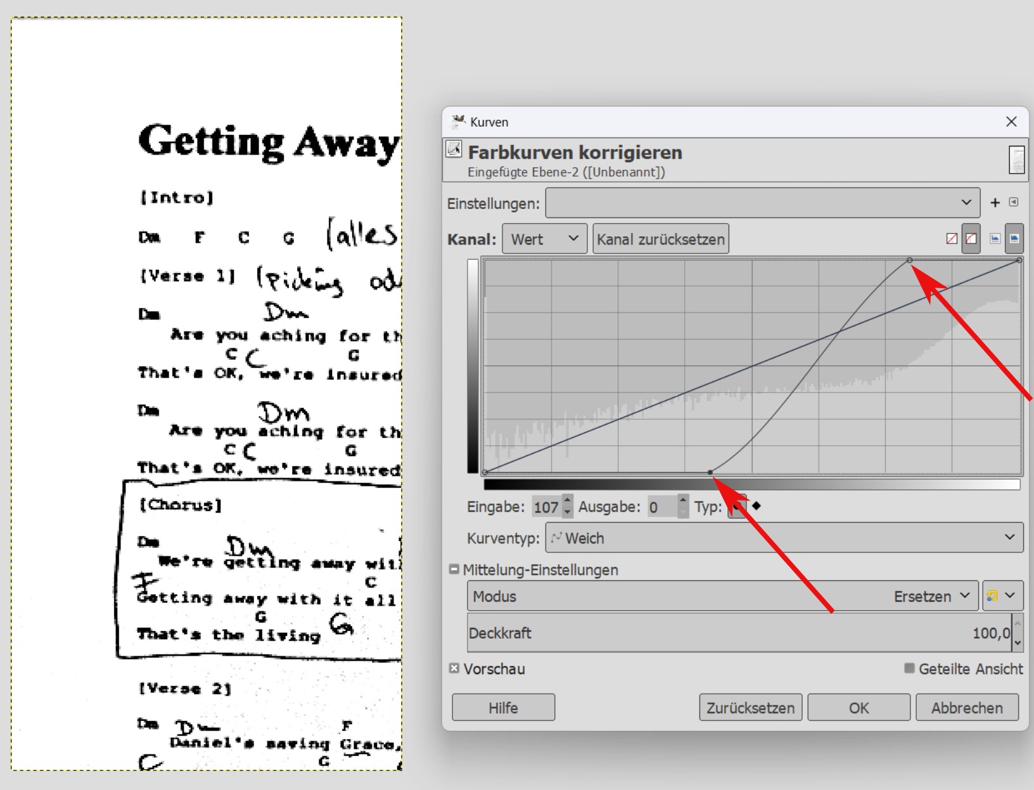Enable the Geteilte Ansicht checkbox
Image resolution: width=1034 pixels, height=790 pixels.
[x=909, y=668]
